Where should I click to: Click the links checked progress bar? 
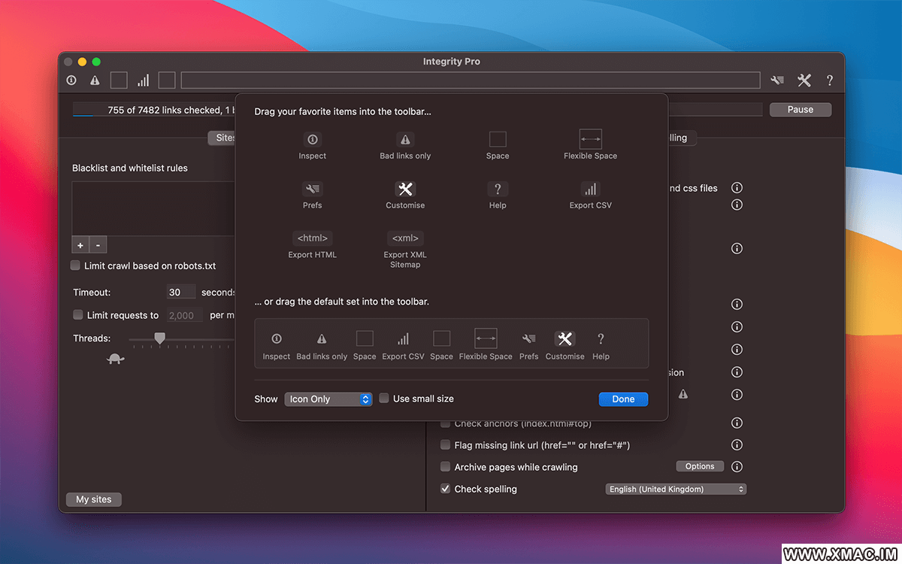tap(417, 110)
